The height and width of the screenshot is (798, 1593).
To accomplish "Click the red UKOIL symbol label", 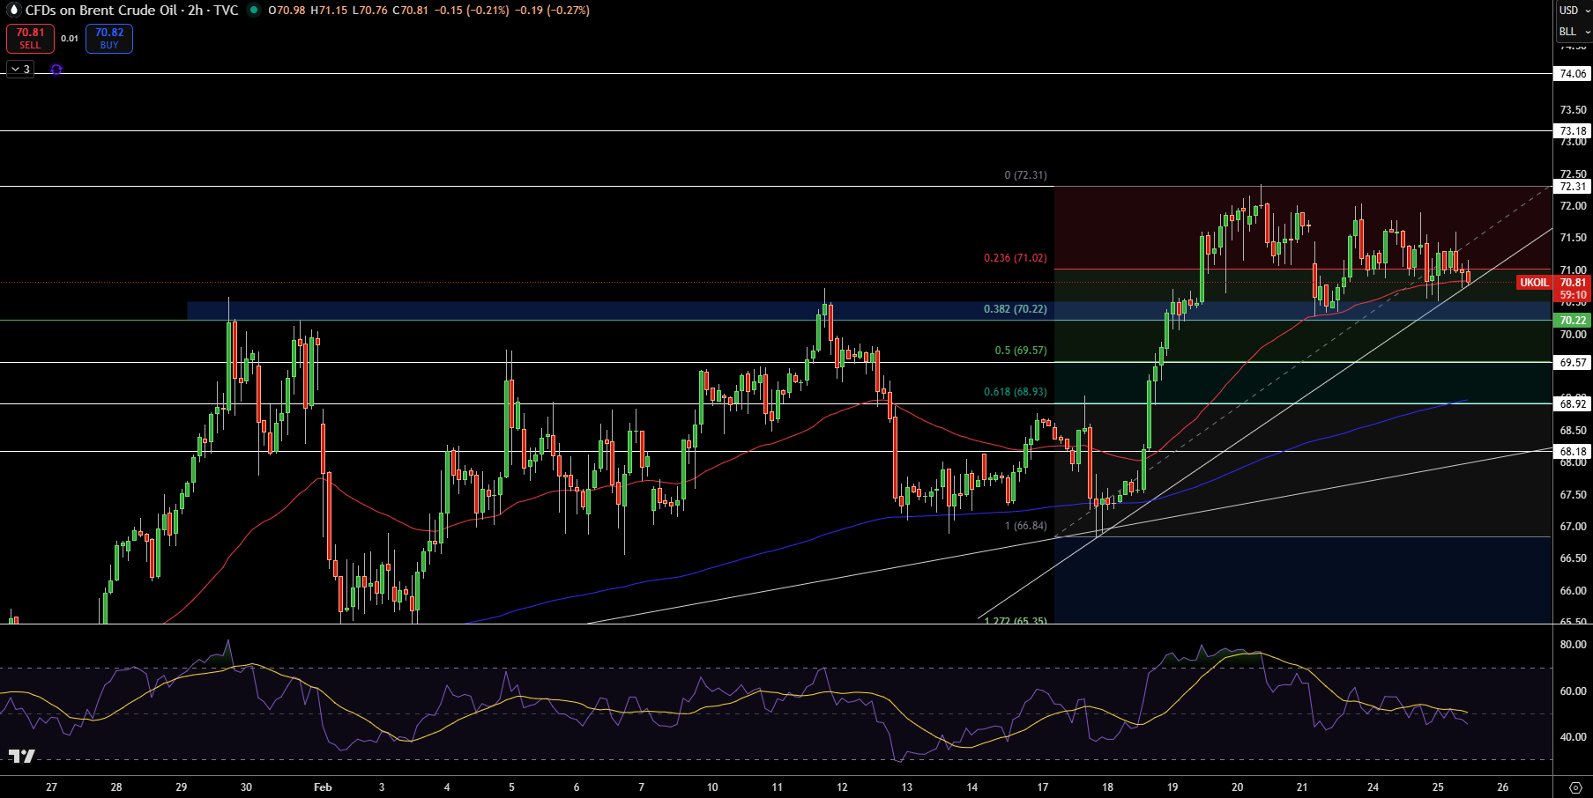I will coord(1534,283).
